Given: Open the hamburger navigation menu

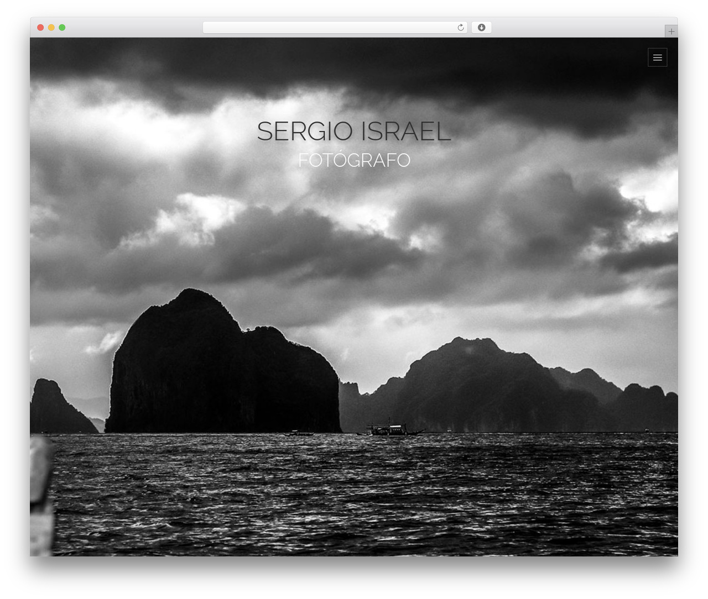Looking at the screenshot, I should click(657, 57).
